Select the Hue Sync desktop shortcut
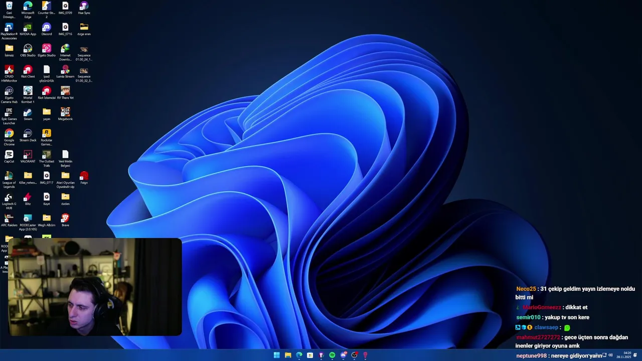The width and height of the screenshot is (642, 361). click(x=84, y=8)
